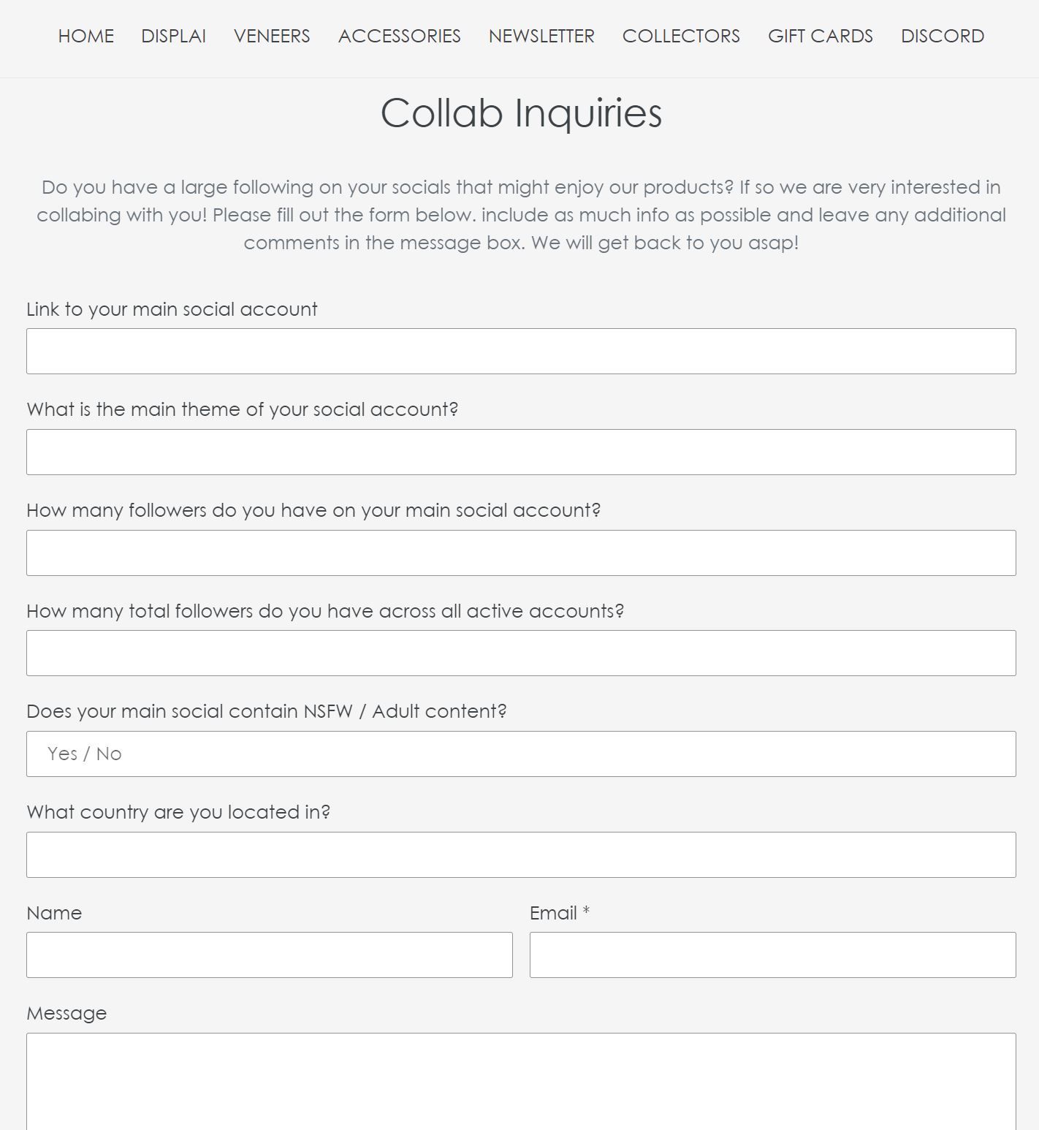This screenshot has width=1039, height=1130.
Task: Go to the DISPLAI page
Action: tap(173, 36)
